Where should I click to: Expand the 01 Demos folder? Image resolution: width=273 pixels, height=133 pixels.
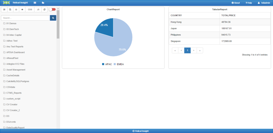pyautogui.click(x=11, y=23)
